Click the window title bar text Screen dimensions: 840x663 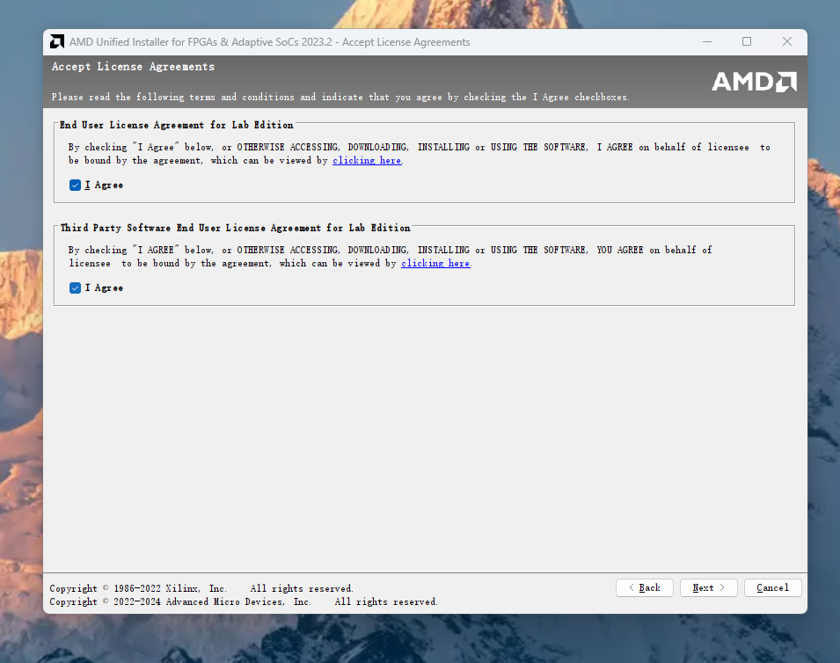tap(269, 42)
